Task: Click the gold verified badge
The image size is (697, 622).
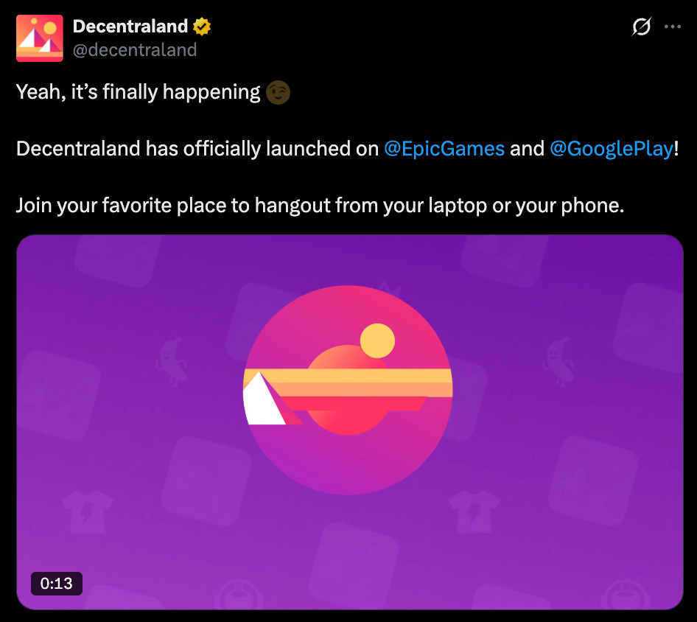Action: coord(202,27)
